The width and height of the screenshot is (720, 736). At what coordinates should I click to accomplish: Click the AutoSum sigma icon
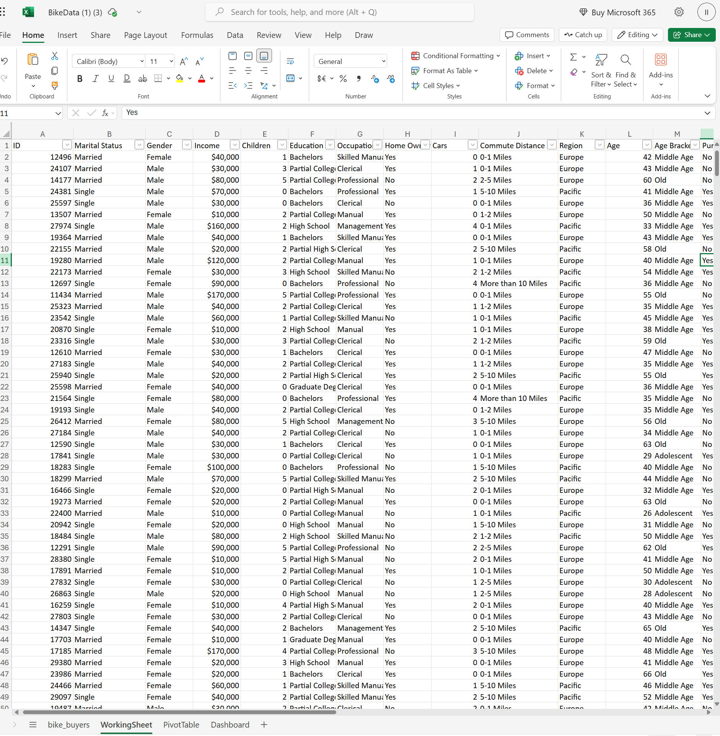573,57
